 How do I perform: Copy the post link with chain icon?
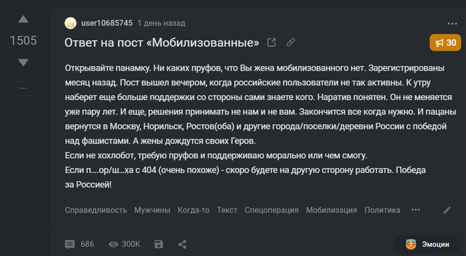(291, 42)
